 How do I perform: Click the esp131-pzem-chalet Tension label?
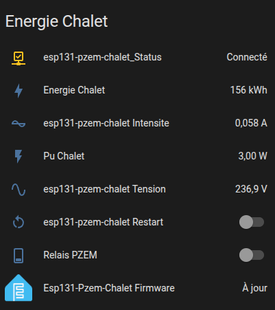[104, 189]
